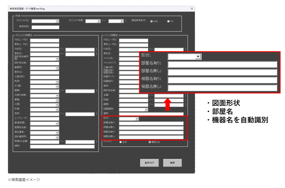Click 面積 minimum field in プロジェクト側属性

point(44,91)
